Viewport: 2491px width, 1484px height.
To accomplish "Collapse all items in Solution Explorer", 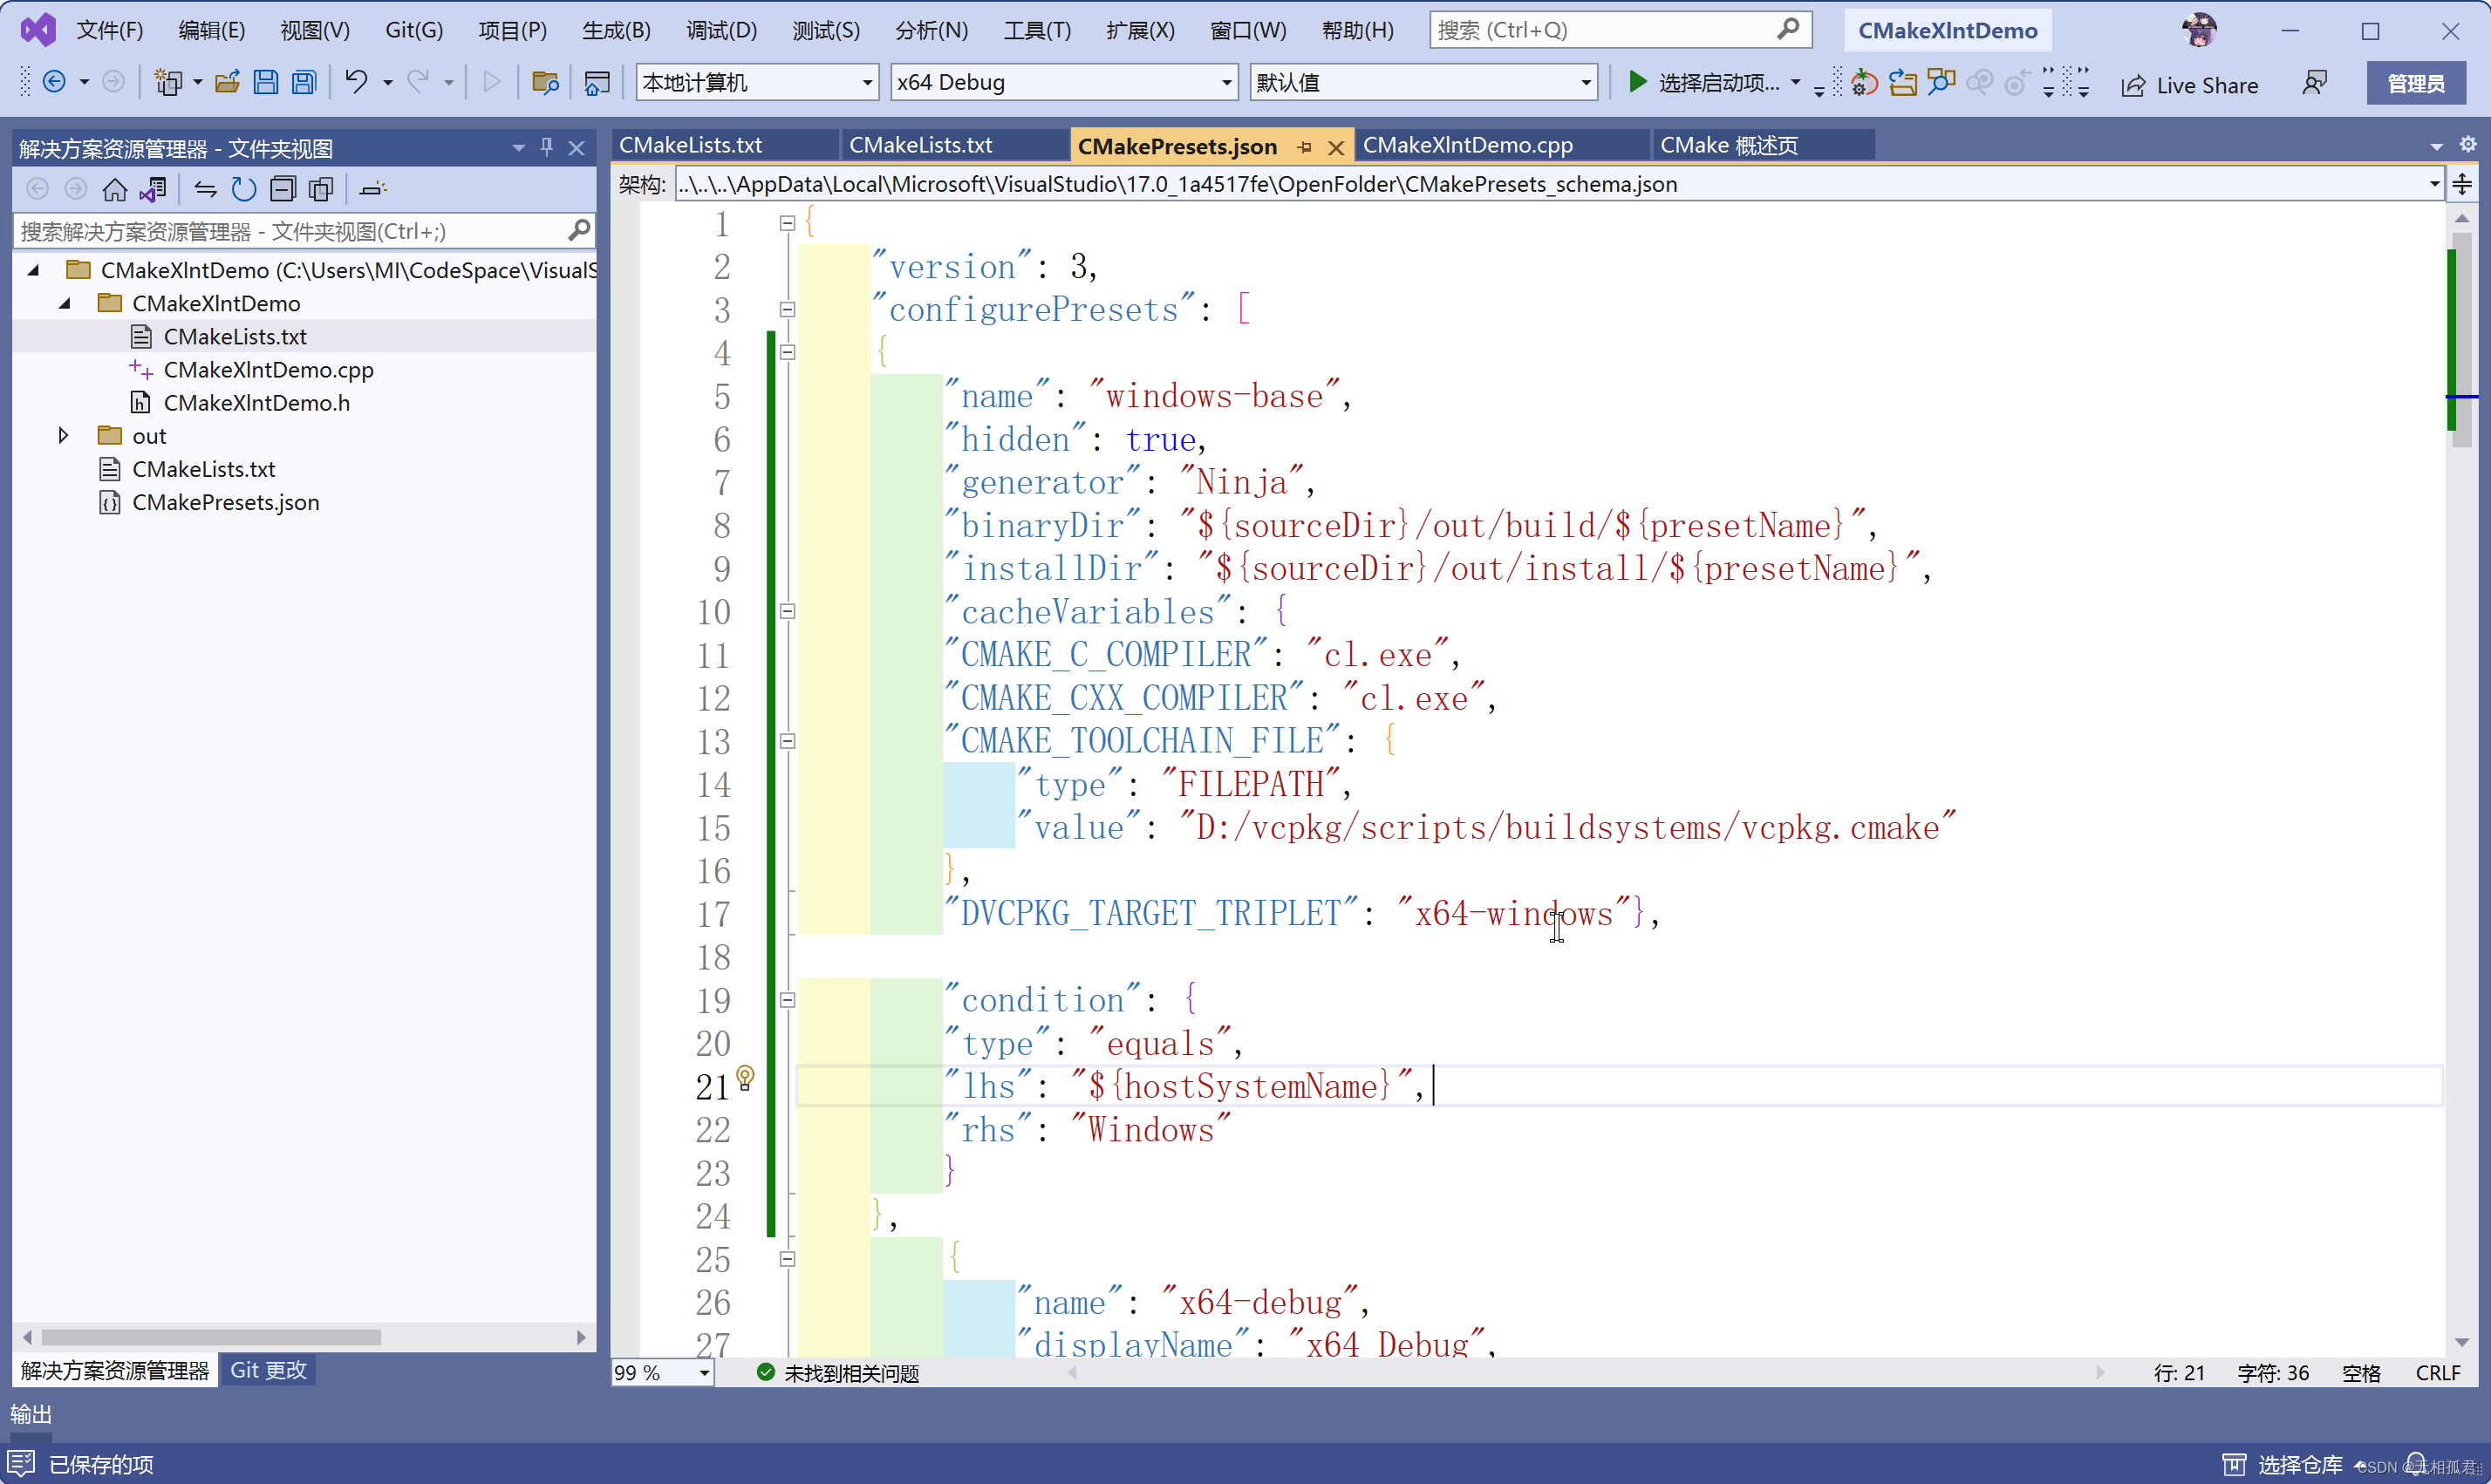I will [283, 189].
